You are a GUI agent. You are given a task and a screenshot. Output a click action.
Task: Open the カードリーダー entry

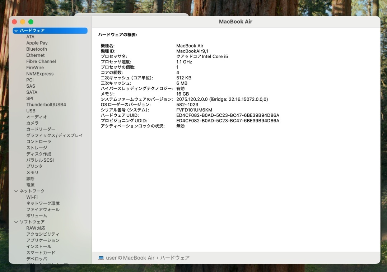(x=41, y=129)
